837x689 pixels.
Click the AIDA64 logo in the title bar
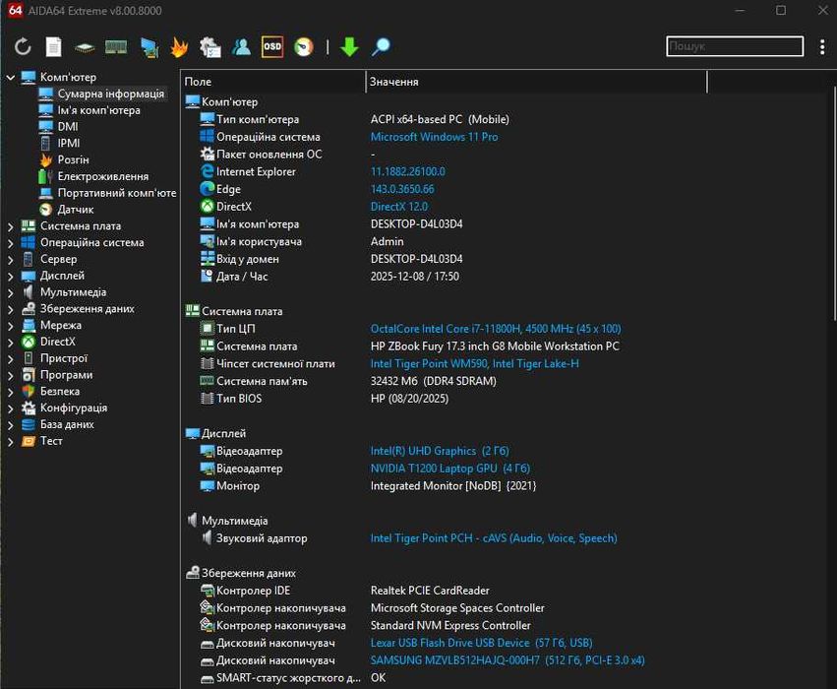(x=16, y=10)
